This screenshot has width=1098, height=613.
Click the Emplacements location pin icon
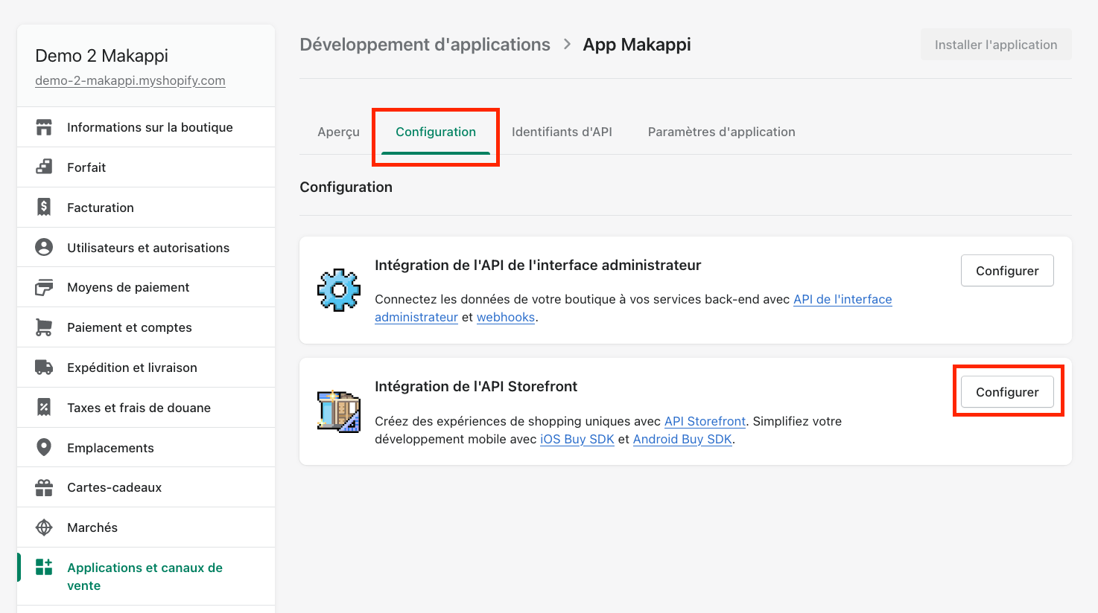pos(44,447)
